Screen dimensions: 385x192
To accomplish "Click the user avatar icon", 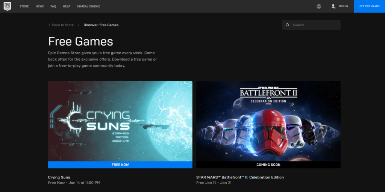I will [x=333, y=6].
